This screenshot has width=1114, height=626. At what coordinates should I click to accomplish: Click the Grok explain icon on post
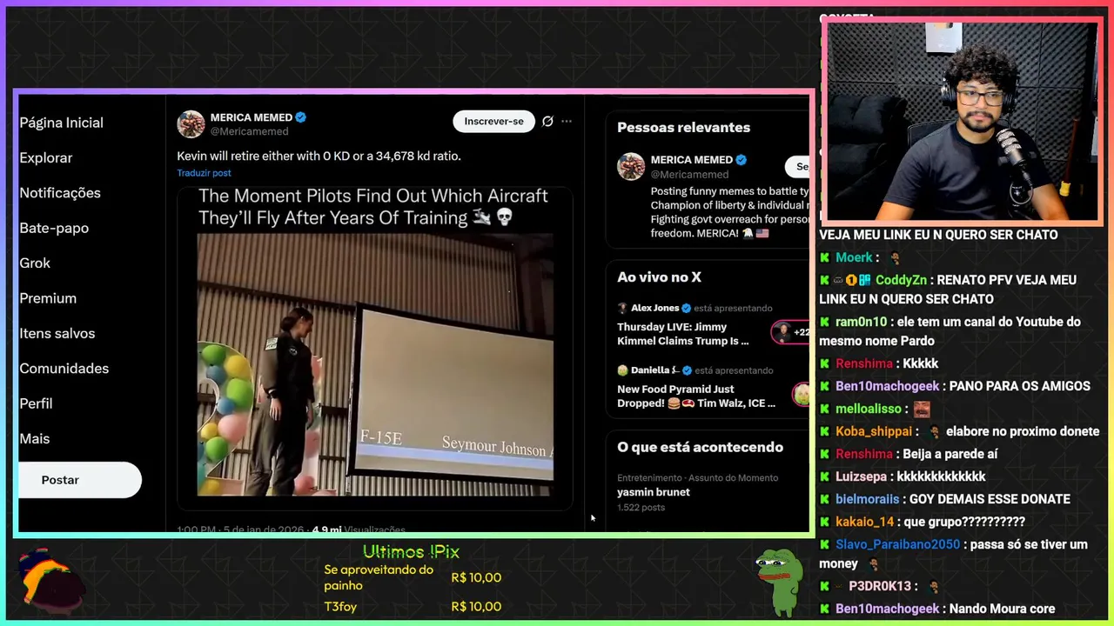pos(547,121)
